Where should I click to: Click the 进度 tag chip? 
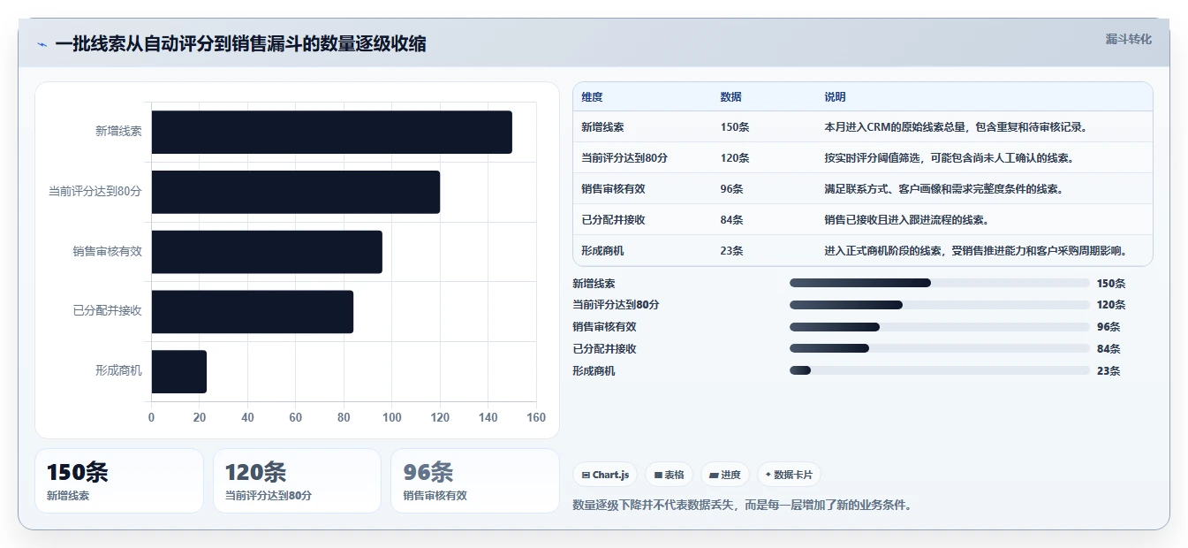click(x=725, y=475)
